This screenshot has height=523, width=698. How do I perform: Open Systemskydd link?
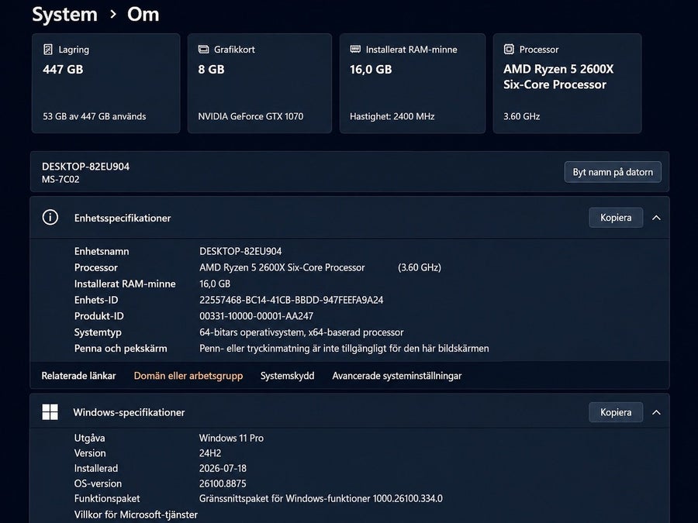coord(287,376)
